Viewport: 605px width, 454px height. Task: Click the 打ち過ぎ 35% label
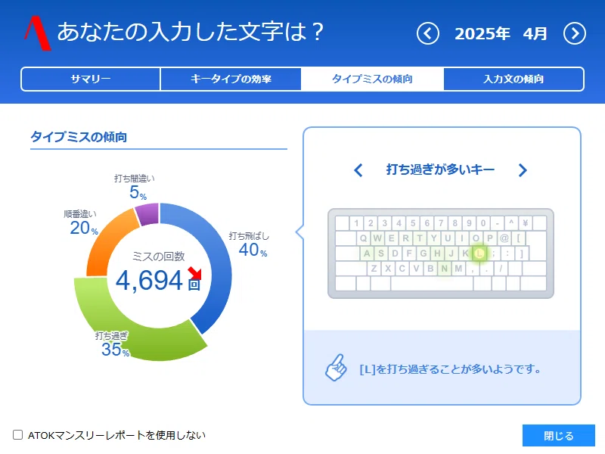pyautogui.click(x=112, y=344)
